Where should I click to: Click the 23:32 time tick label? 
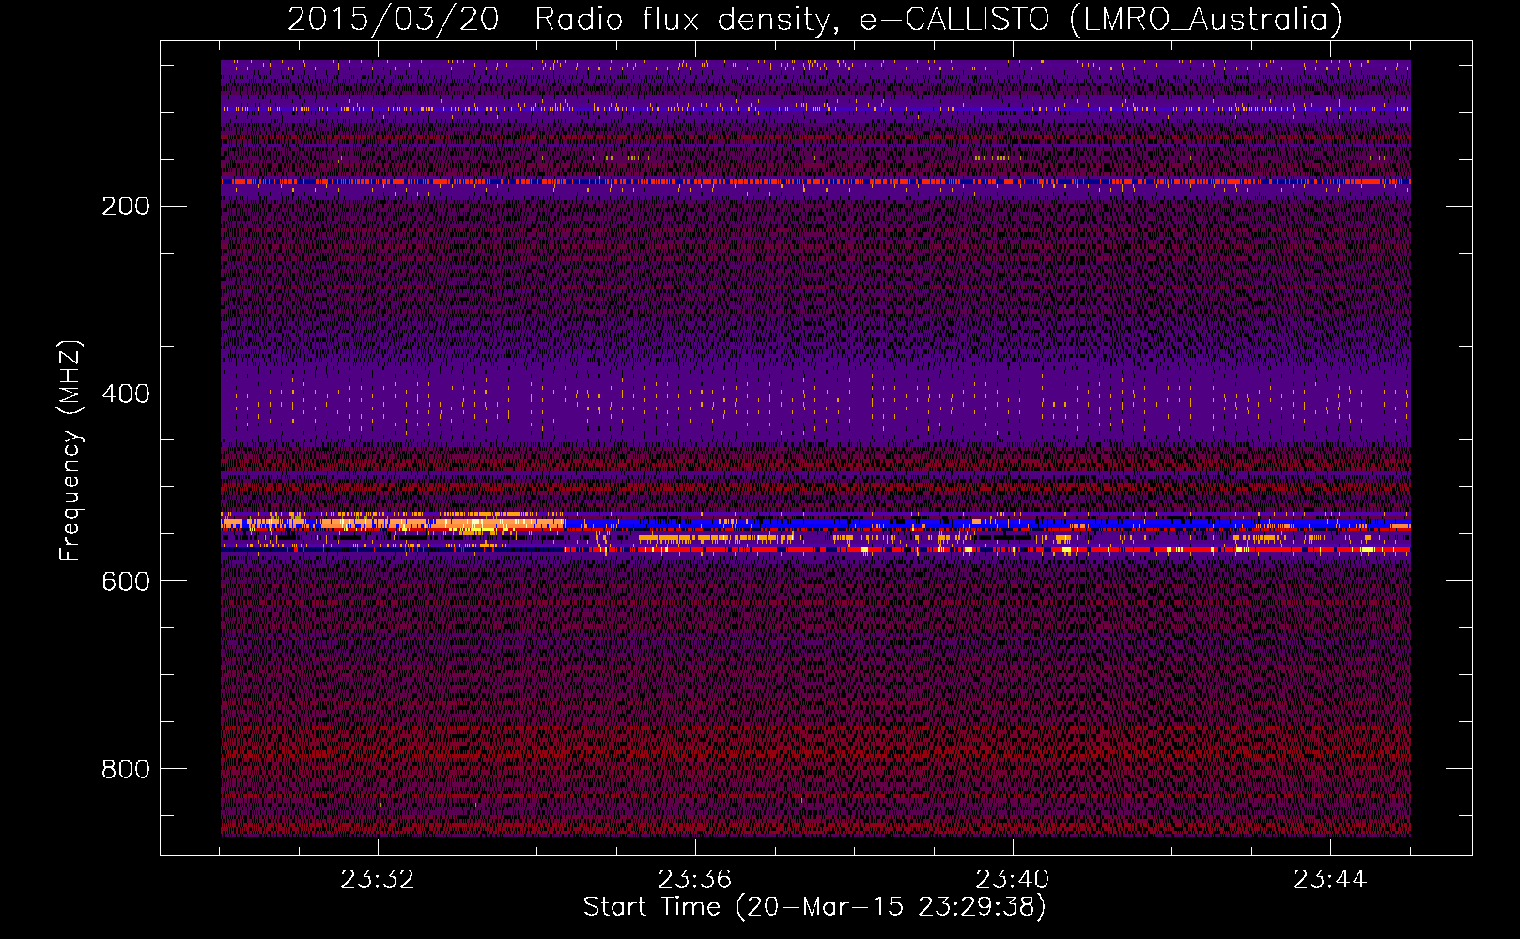[378, 880]
